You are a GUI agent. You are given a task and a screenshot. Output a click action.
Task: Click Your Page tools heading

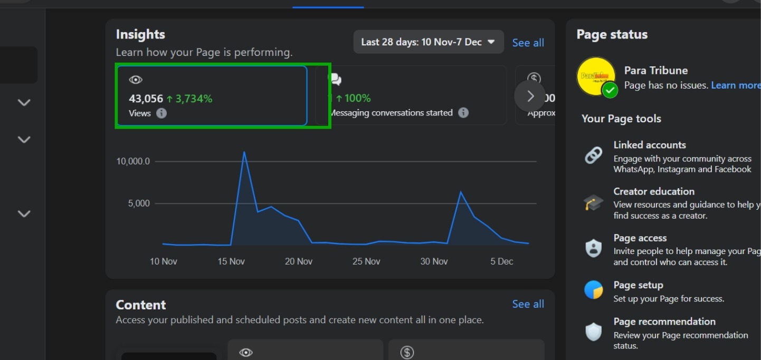coord(621,119)
